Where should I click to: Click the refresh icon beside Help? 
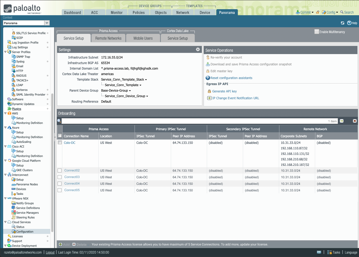click(342, 23)
